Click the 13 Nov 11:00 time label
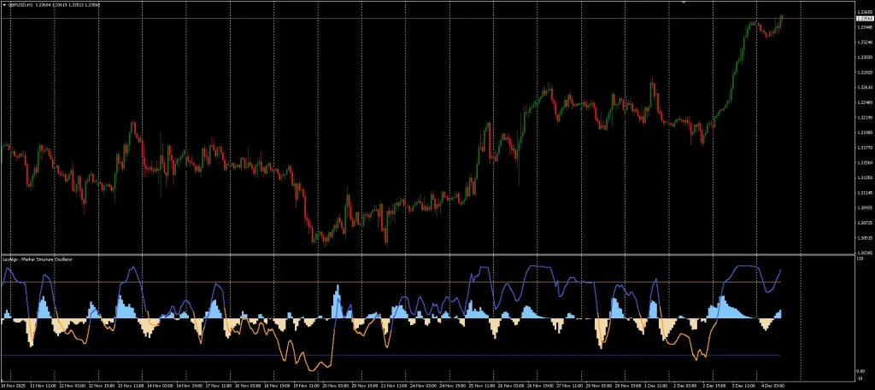This screenshot has width=875, height=390. (x=131, y=386)
